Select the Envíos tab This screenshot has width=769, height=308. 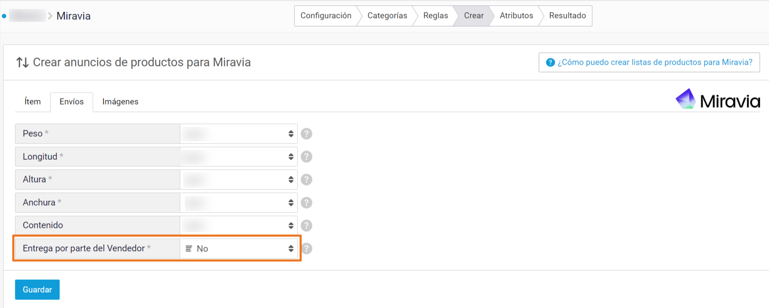[72, 102]
